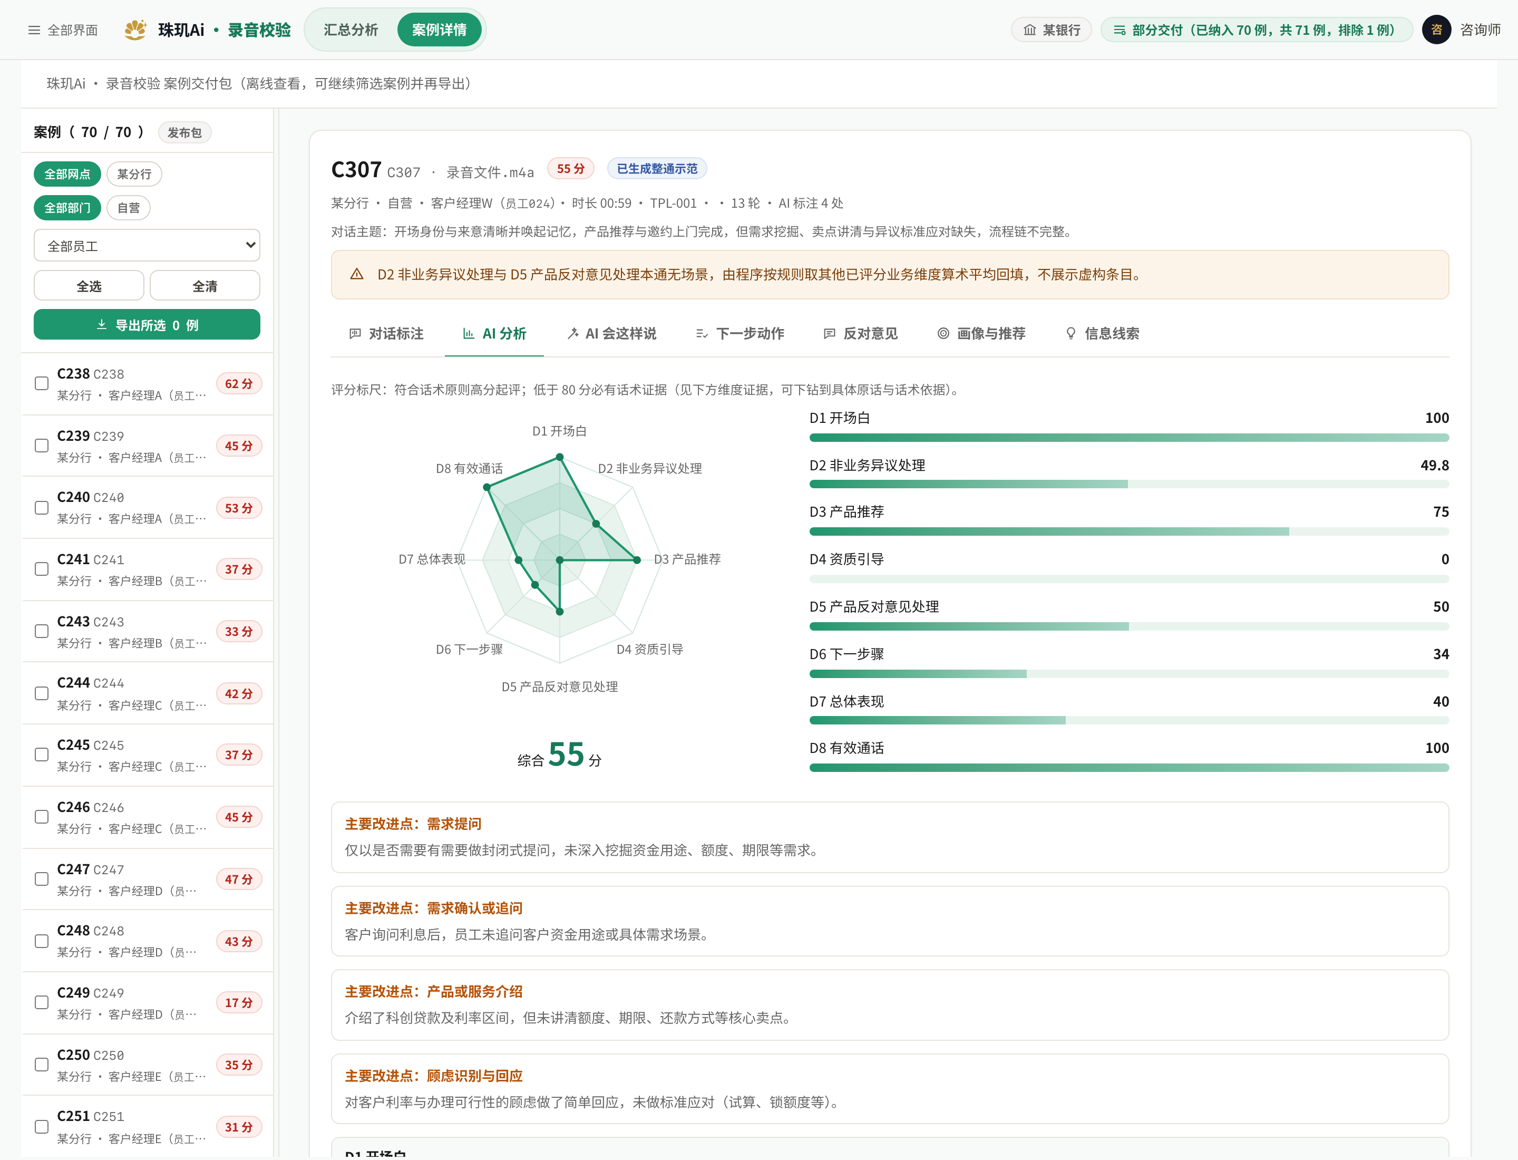
Task: Click the 全选 button
Action: (89, 285)
